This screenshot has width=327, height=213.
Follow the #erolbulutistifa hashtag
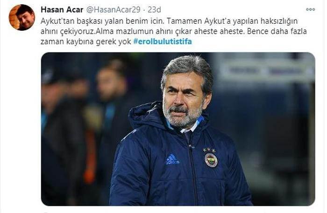point(163,41)
